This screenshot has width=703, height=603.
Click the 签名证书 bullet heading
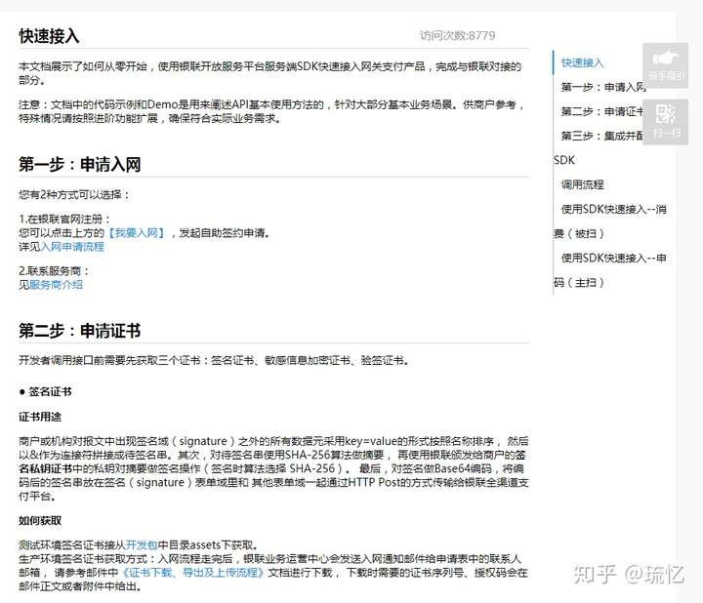45,391
